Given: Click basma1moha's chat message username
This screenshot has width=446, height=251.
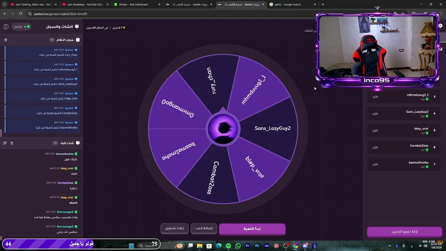Looking at the screenshot, I should (64, 154).
